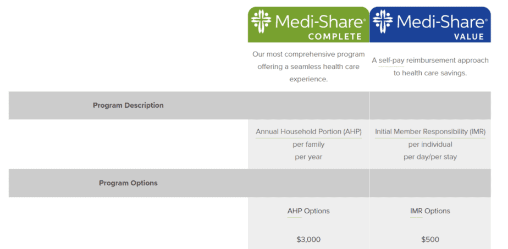This screenshot has height=249, width=508.
Task: Click the Program Options row heading
Action: click(128, 183)
